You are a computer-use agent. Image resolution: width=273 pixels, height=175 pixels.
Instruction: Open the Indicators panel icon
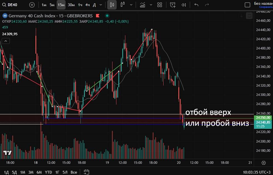pos(143,5)
